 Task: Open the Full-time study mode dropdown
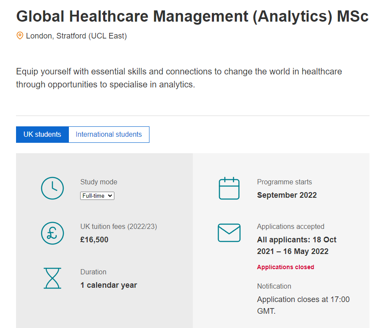pos(97,196)
